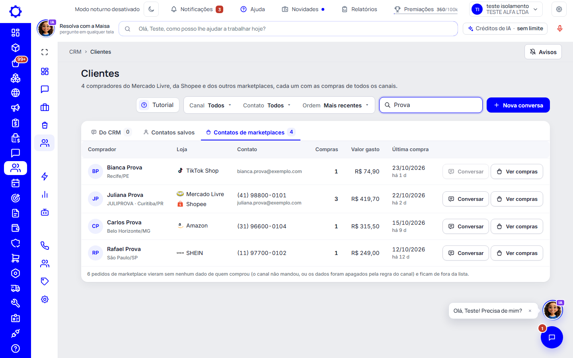Open the phone icon in CRM sidebar
Viewport: 573px width, 358px height.
[45, 246]
